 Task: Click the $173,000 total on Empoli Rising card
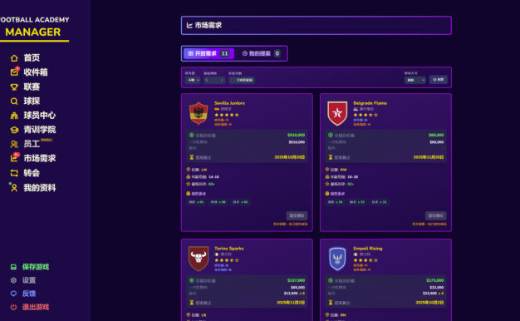pyautogui.click(x=435, y=280)
